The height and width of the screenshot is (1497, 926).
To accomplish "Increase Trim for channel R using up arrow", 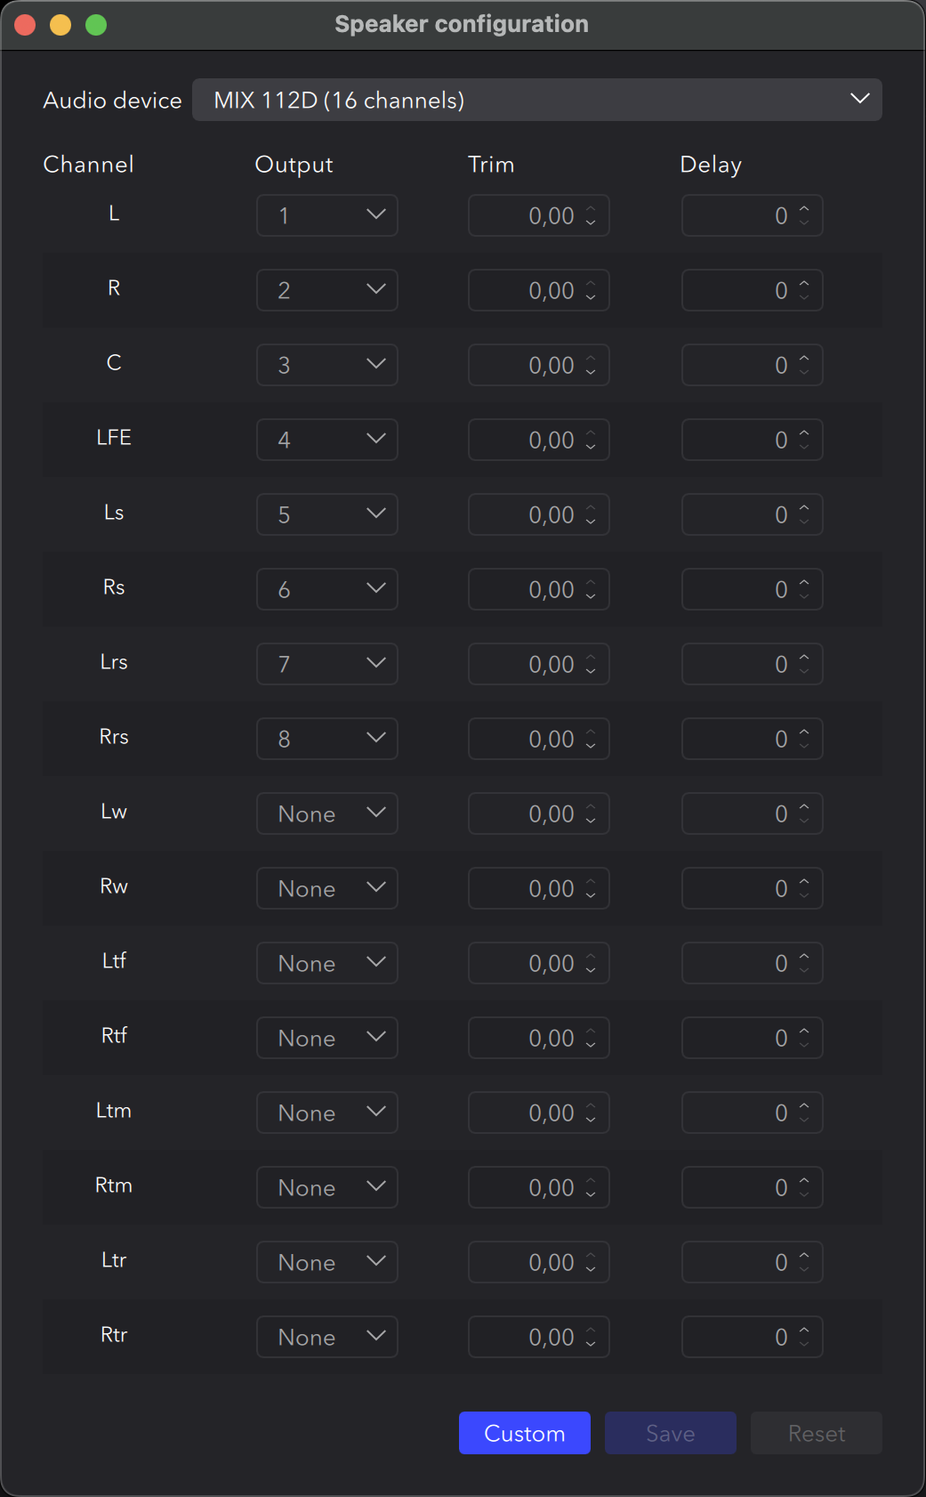I will pyautogui.click(x=591, y=285).
